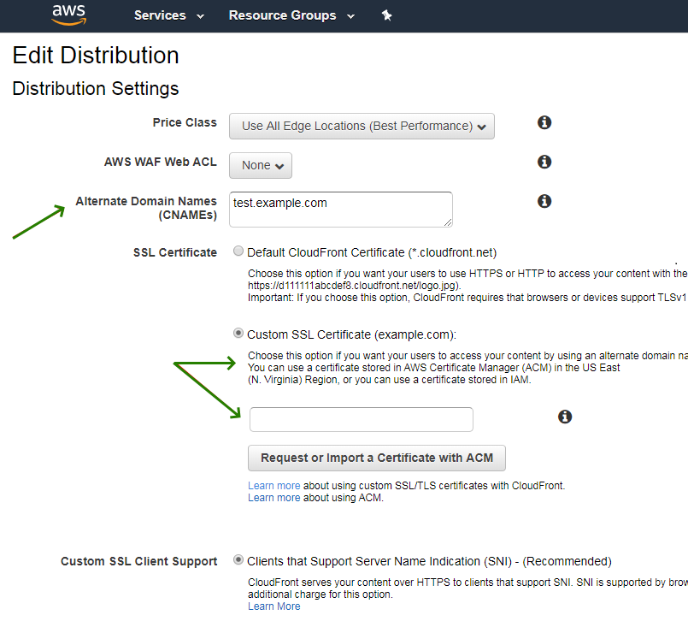Screen dimensions: 688x621
Task: Open the Services menu
Action: click(x=169, y=15)
